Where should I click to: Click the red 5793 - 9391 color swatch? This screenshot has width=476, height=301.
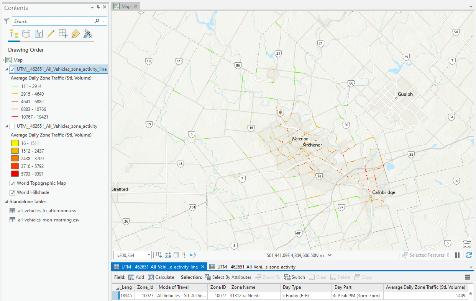[x=15, y=174]
